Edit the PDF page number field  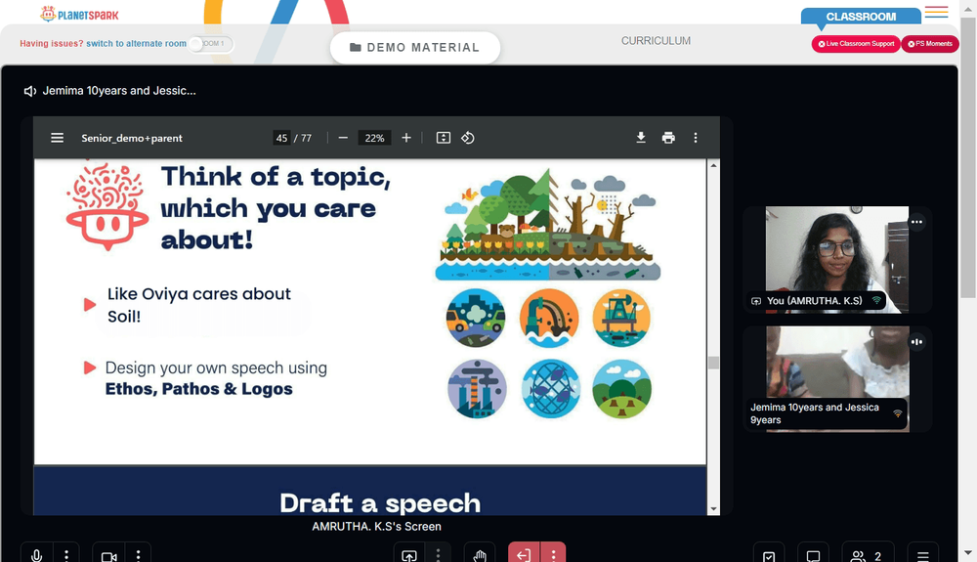tap(281, 138)
